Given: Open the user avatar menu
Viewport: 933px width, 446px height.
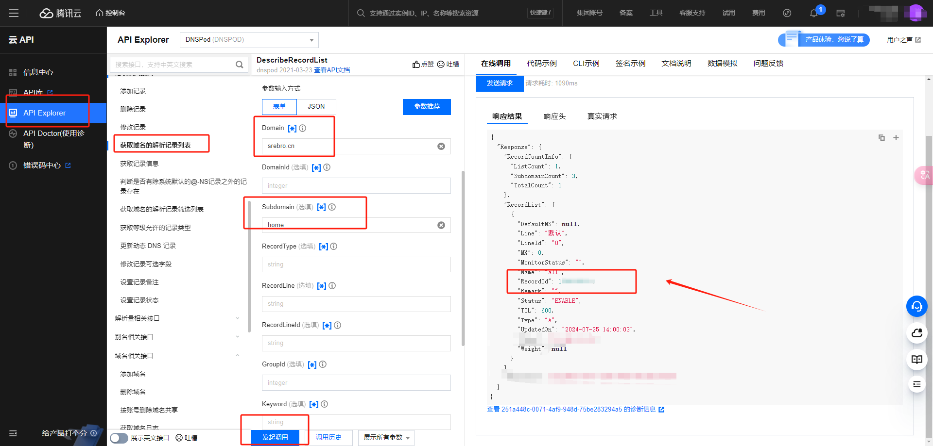Looking at the screenshot, I should coord(916,13).
